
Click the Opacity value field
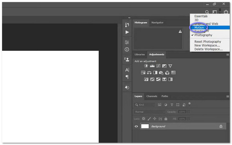tap(182, 112)
